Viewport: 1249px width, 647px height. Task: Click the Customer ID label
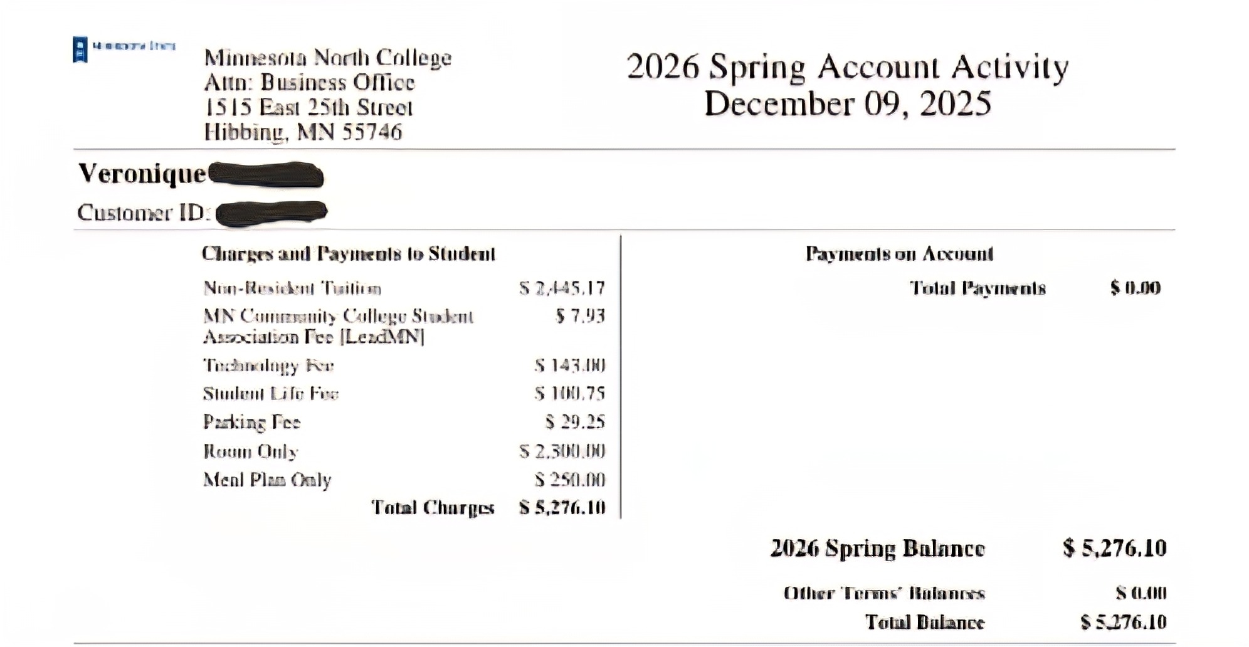click(x=143, y=213)
